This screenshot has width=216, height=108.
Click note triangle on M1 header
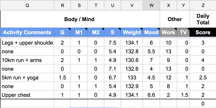pos(86,29)
